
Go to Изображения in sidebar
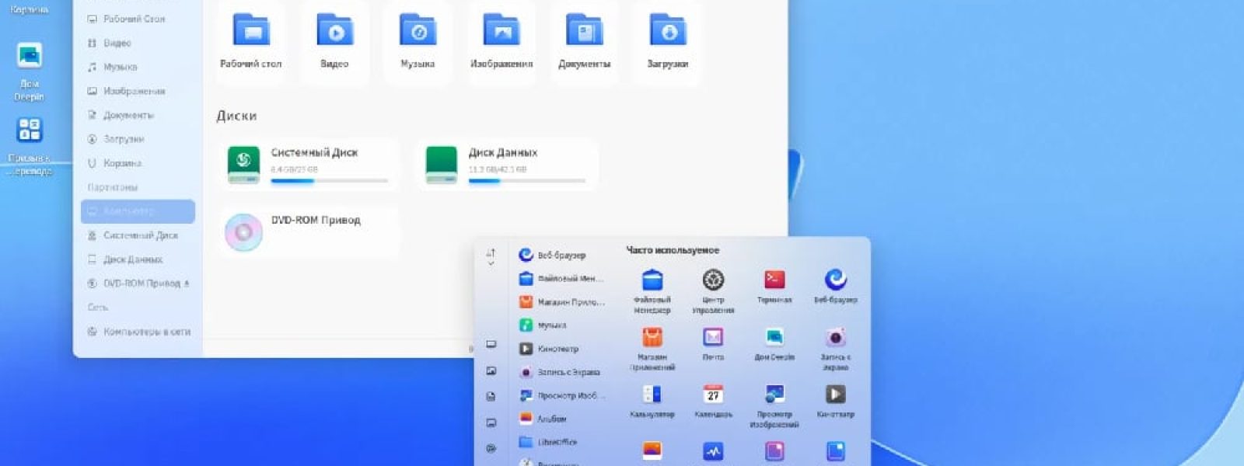coord(138,91)
